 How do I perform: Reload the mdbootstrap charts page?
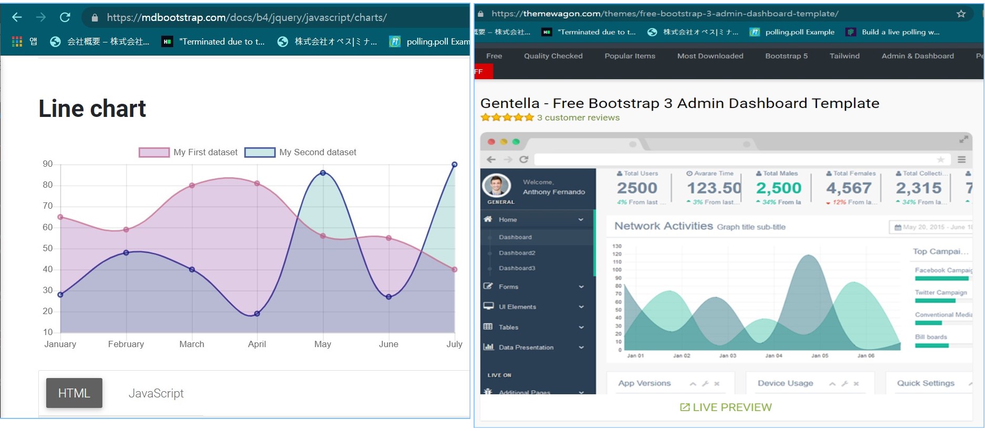(x=65, y=17)
